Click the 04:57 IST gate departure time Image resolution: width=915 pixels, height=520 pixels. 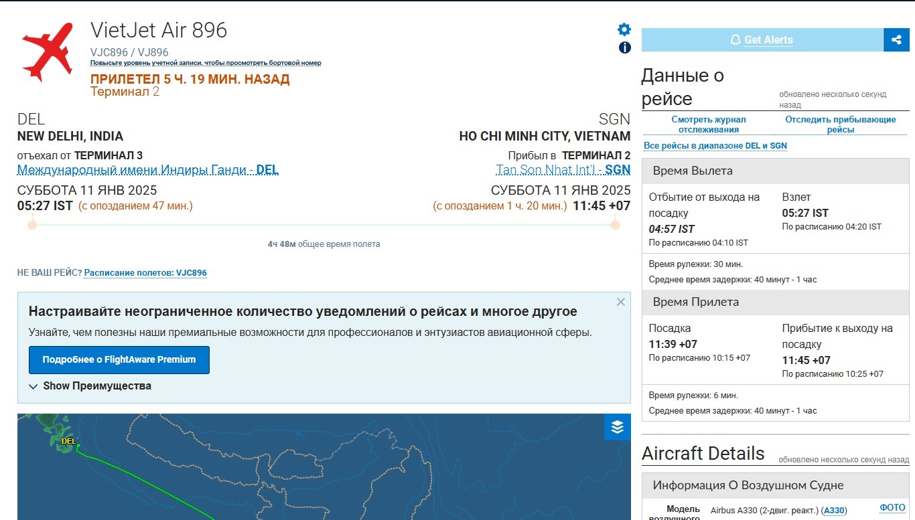tap(672, 229)
